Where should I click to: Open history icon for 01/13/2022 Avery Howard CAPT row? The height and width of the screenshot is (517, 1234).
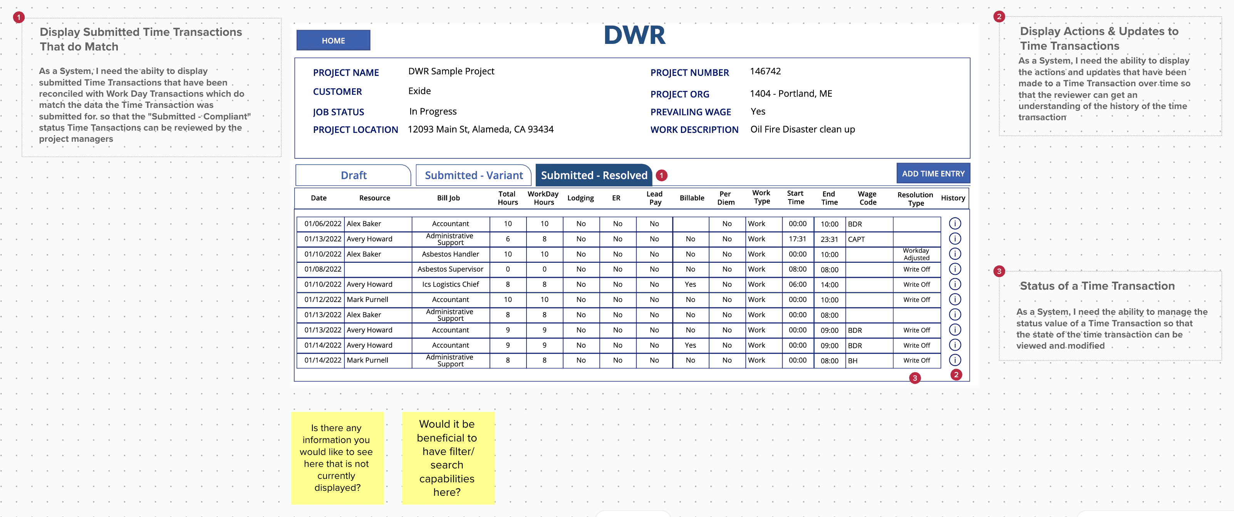tap(954, 238)
